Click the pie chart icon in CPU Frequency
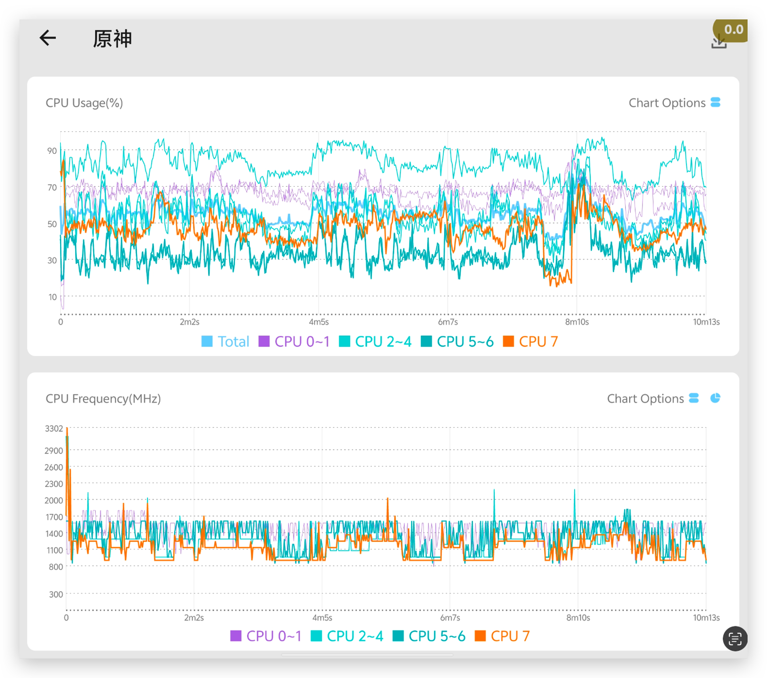Viewport: 767px width, 678px height. (715, 398)
